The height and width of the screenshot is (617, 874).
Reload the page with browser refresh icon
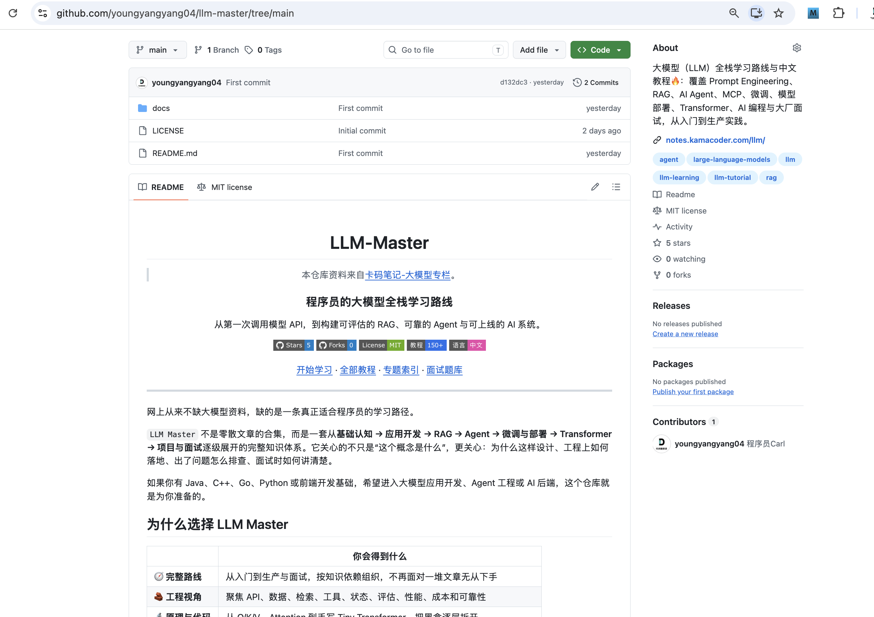pos(13,13)
